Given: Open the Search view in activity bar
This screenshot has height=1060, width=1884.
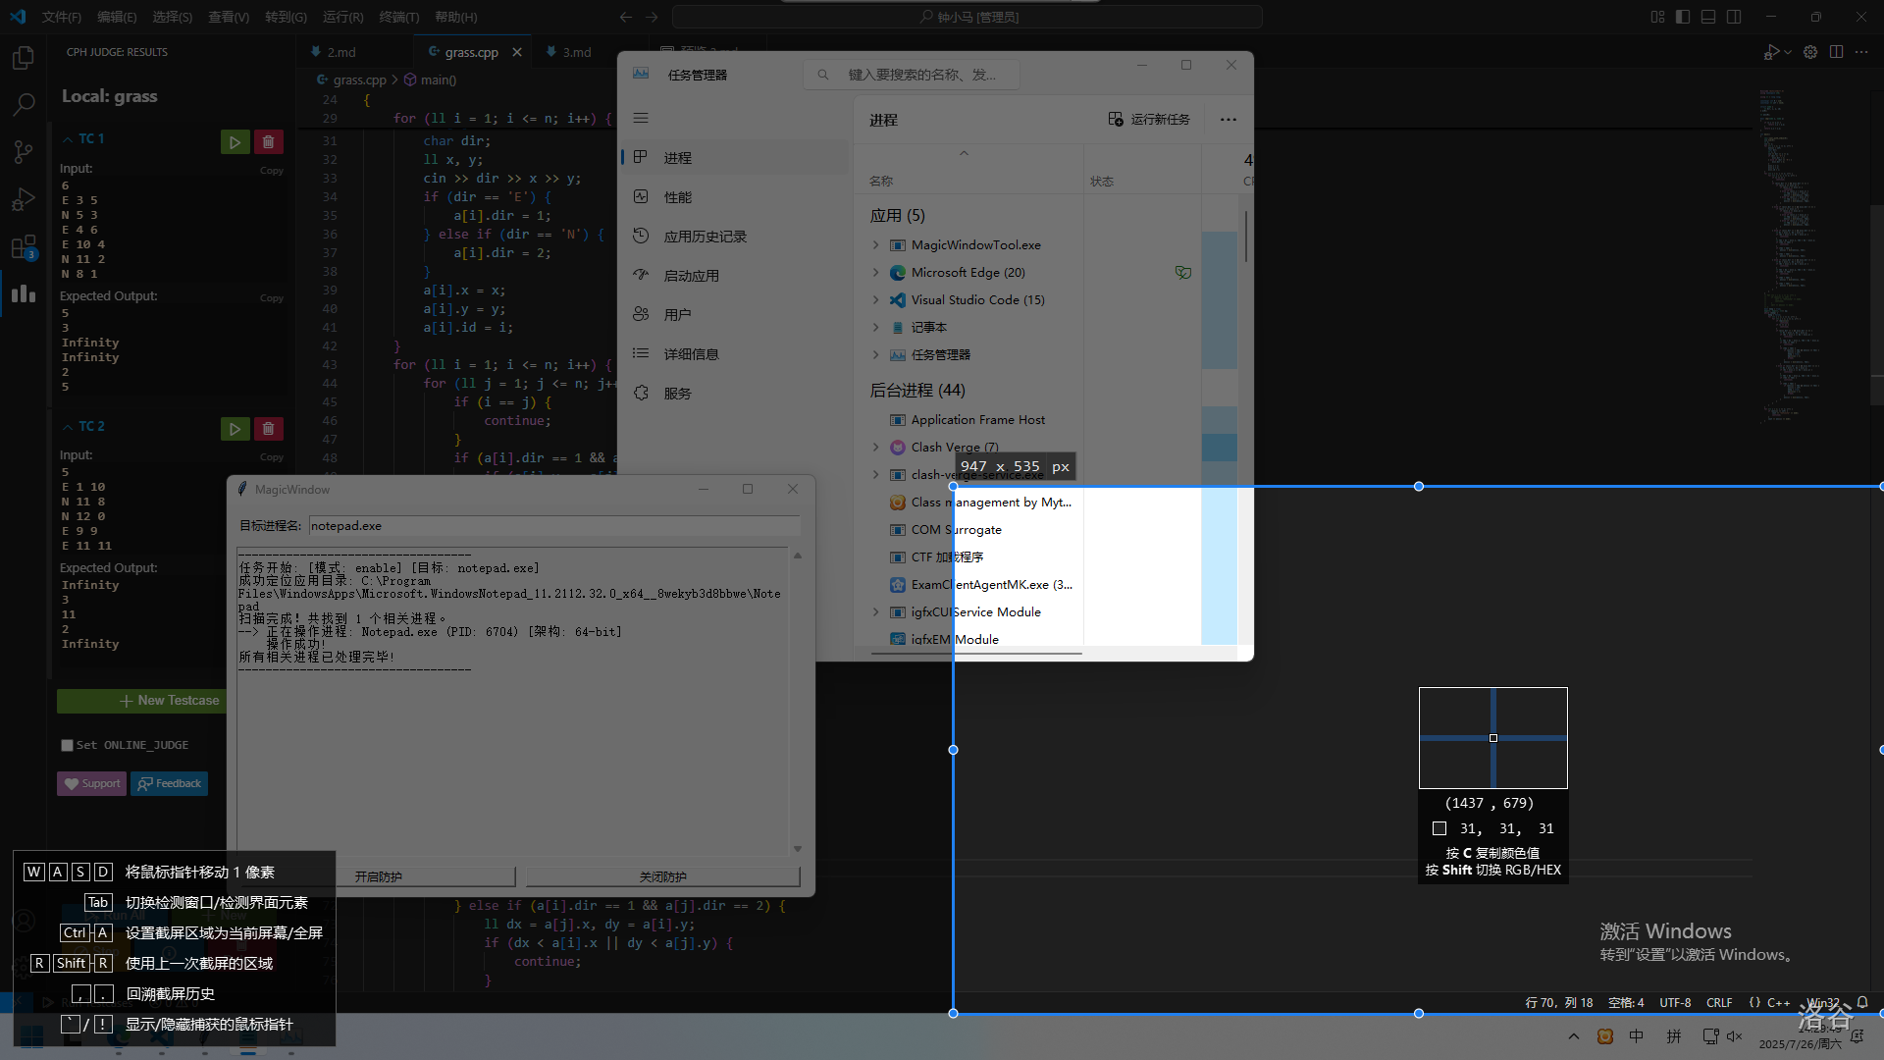Looking at the screenshot, I should (24, 104).
